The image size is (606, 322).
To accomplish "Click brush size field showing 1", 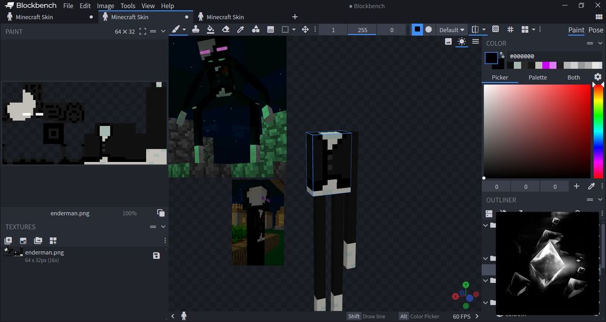I will 333,30.
